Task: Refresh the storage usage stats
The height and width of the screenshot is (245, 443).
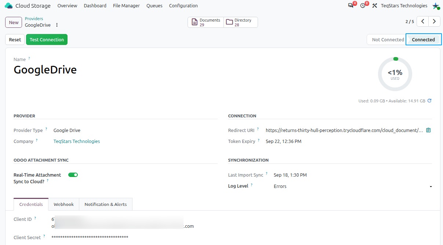Action: pos(429,101)
